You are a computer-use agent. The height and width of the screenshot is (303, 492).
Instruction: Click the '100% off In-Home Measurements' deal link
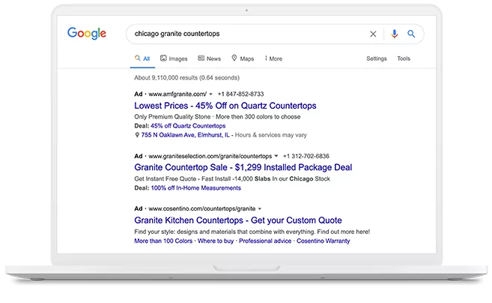tap(196, 188)
